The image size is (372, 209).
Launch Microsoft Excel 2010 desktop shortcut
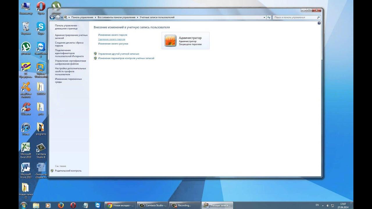point(26,151)
